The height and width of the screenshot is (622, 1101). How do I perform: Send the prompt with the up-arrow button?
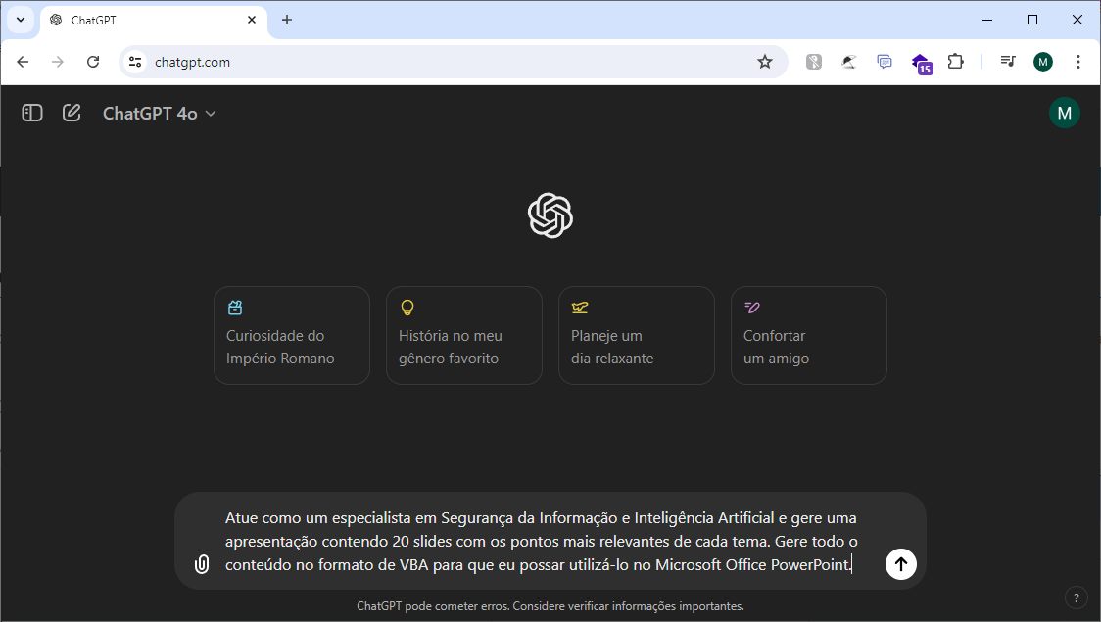tap(901, 564)
